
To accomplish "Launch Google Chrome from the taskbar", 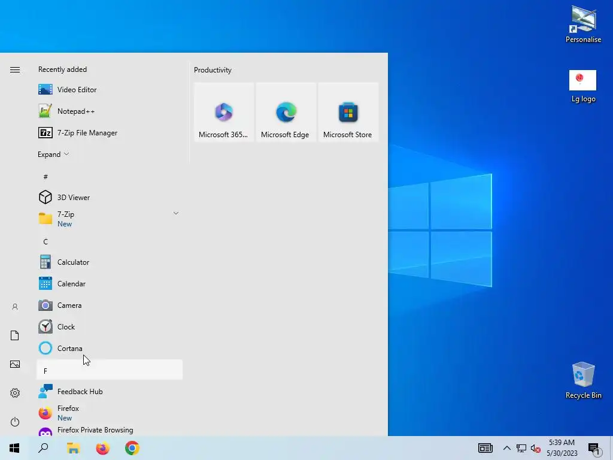I will coord(132,448).
